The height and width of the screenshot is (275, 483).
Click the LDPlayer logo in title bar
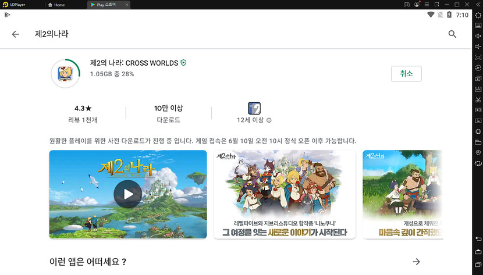5,5
